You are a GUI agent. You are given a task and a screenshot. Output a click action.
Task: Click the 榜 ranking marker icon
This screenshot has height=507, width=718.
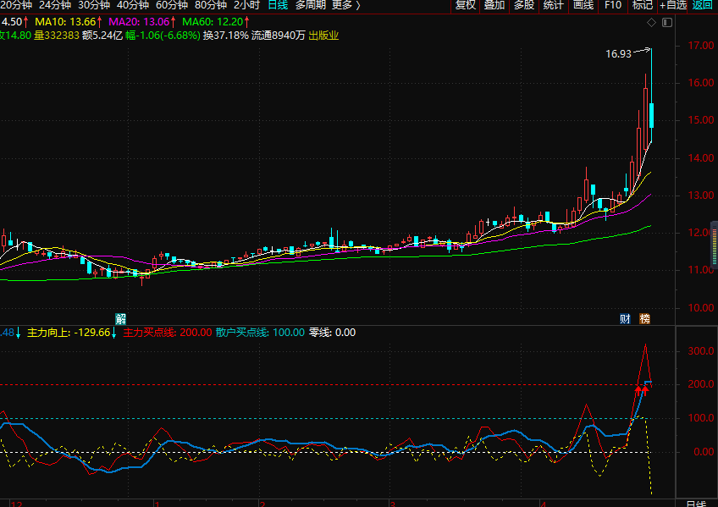(x=645, y=319)
